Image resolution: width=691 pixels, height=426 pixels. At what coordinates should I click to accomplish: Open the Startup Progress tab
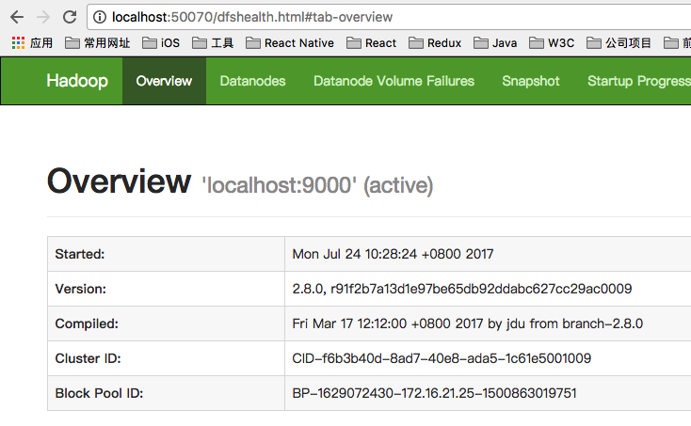pyautogui.click(x=639, y=81)
